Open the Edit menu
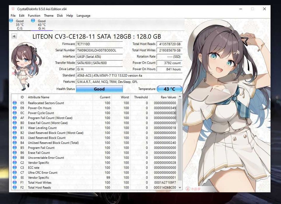281x204 pixels. click(x=22, y=15)
